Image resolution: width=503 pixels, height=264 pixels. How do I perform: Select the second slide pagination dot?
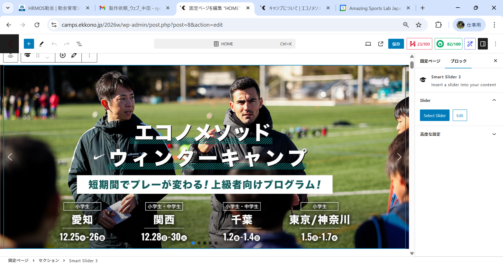tap(199, 243)
